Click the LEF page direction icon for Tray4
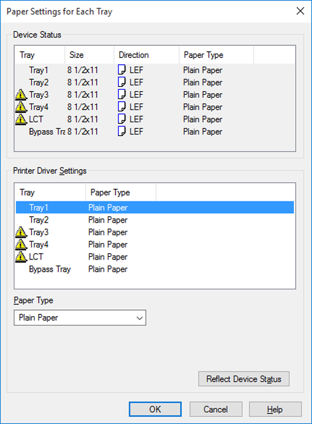The image size is (312, 424). [x=122, y=107]
